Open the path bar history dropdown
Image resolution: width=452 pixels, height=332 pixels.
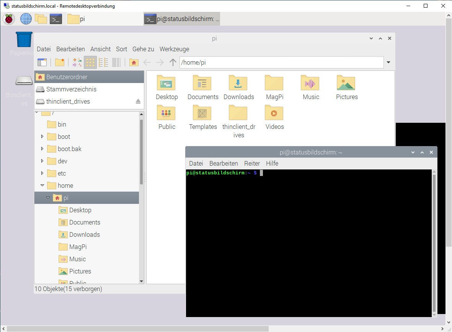pyautogui.click(x=388, y=62)
